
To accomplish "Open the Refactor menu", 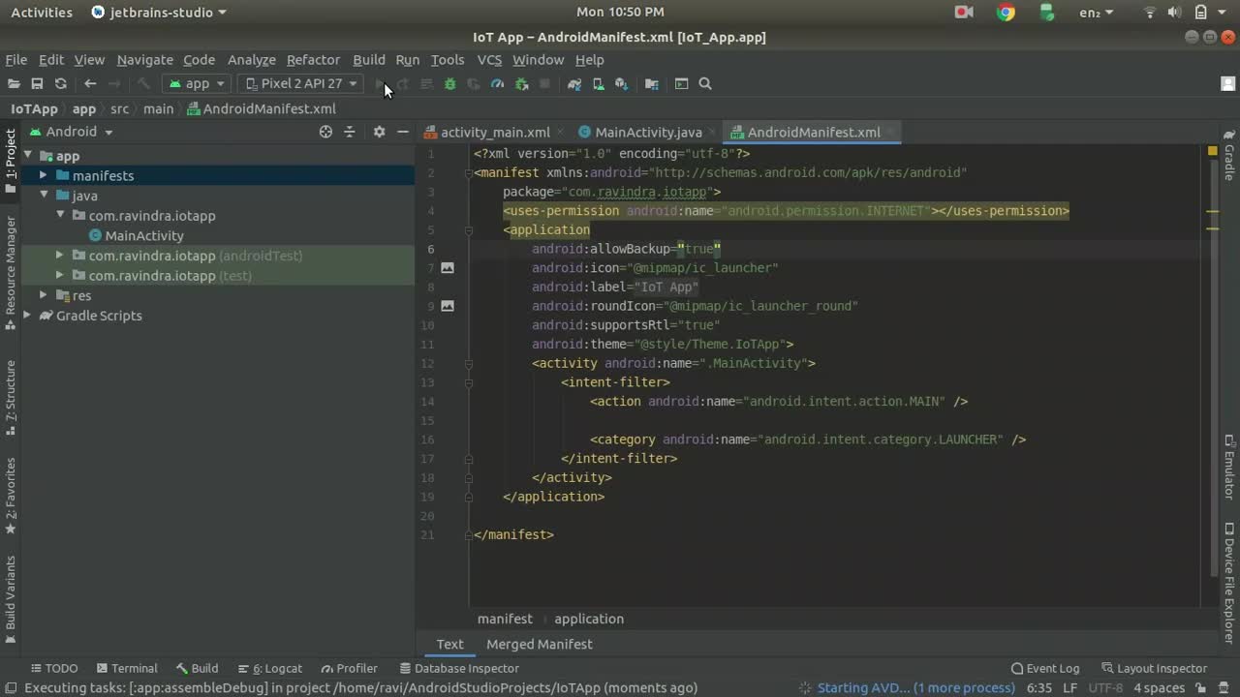I will pyautogui.click(x=313, y=60).
